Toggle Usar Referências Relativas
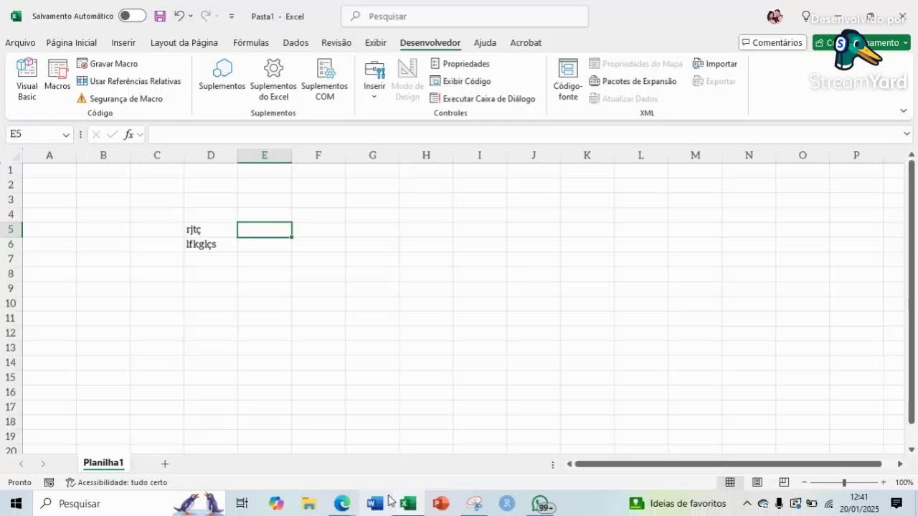 click(128, 81)
